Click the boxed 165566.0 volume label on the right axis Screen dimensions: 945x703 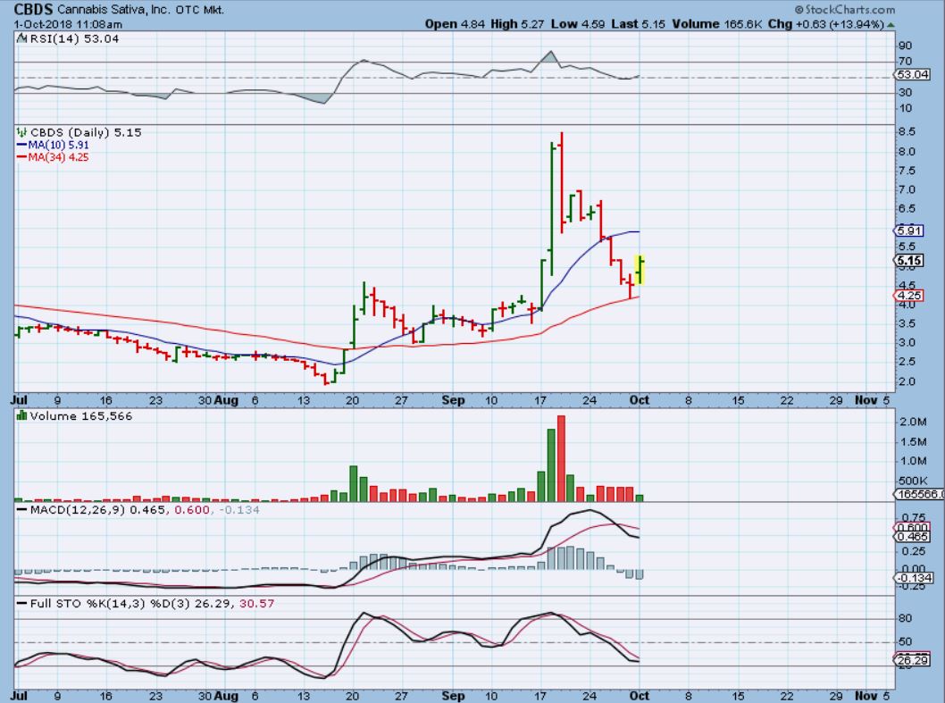(920, 494)
